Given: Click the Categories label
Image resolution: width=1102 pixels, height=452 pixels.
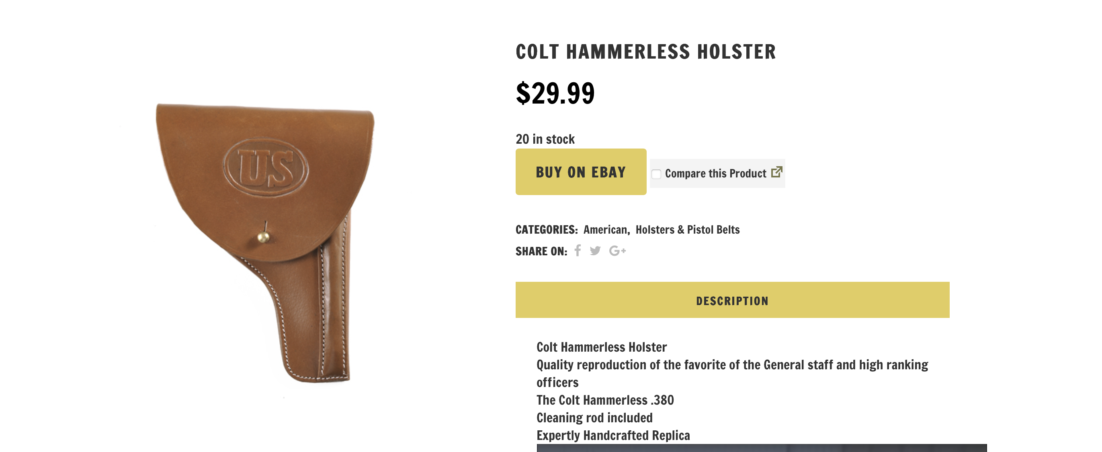Looking at the screenshot, I should point(546,230).
